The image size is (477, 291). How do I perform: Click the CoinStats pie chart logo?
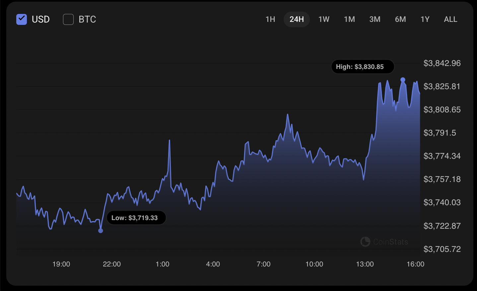point(365,242)
